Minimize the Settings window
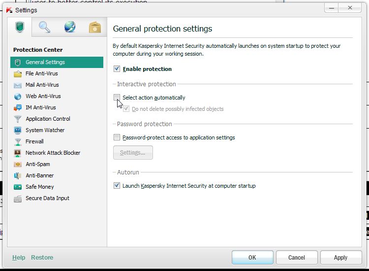 (331, 8)
